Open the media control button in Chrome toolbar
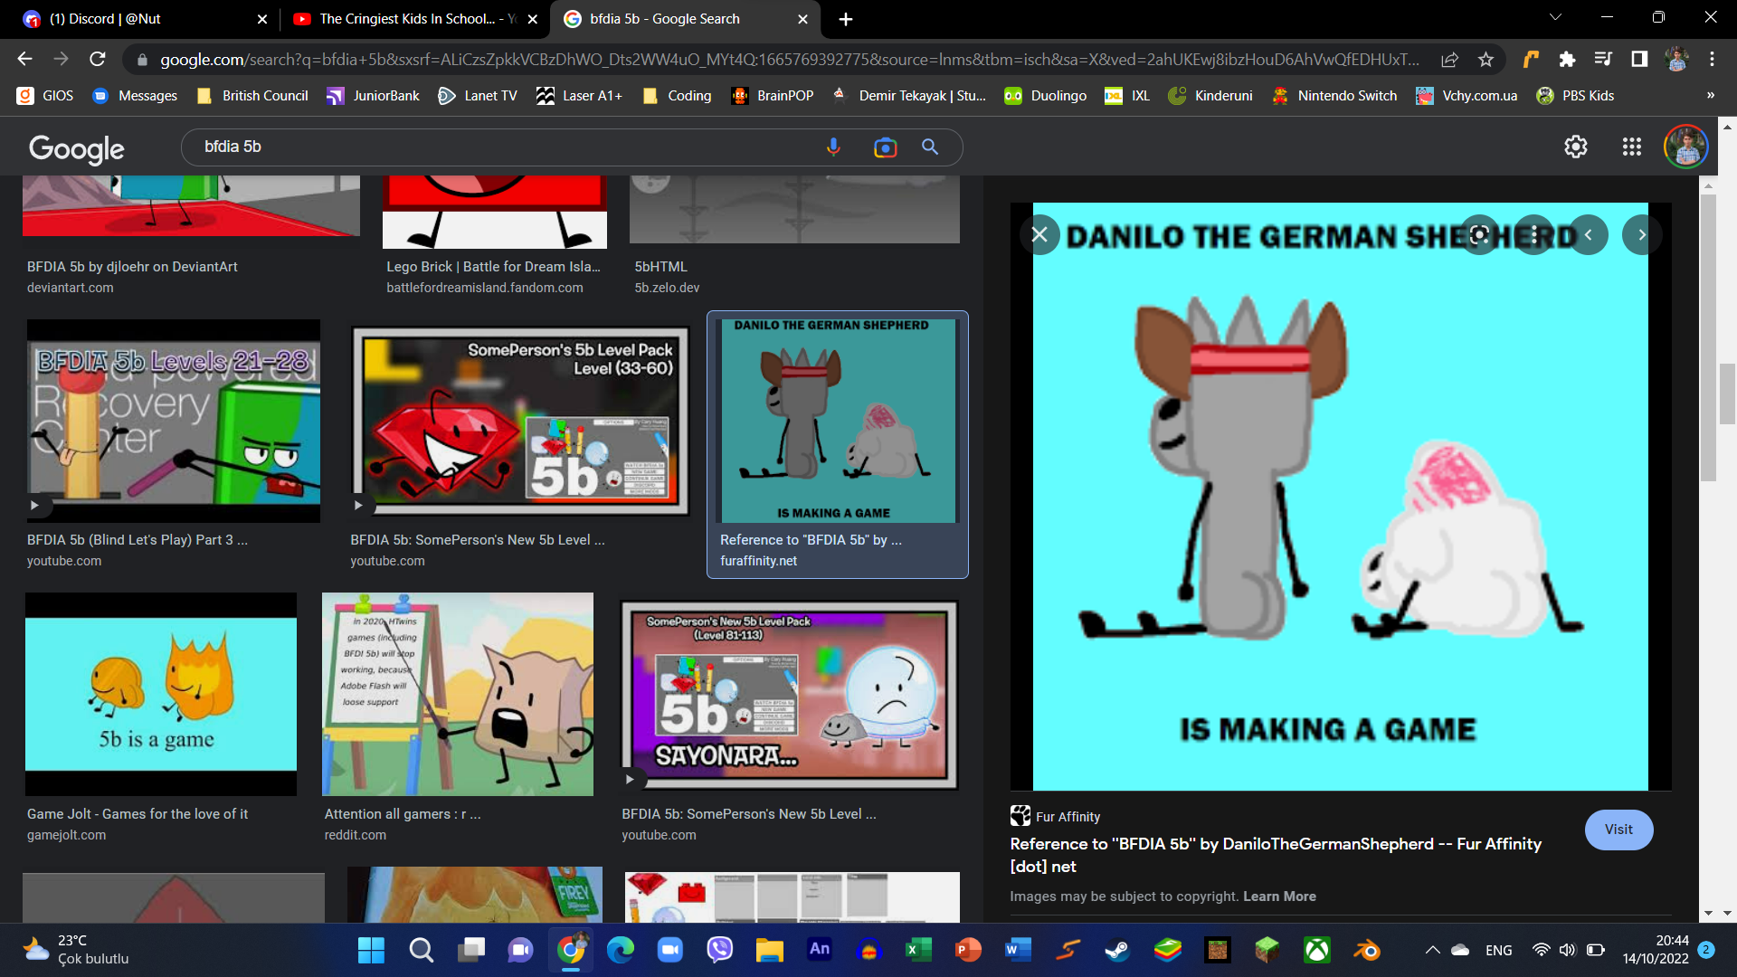The height and width of the screenshot is (977, 1737). pyautogui.click(x=1603, y=59)
